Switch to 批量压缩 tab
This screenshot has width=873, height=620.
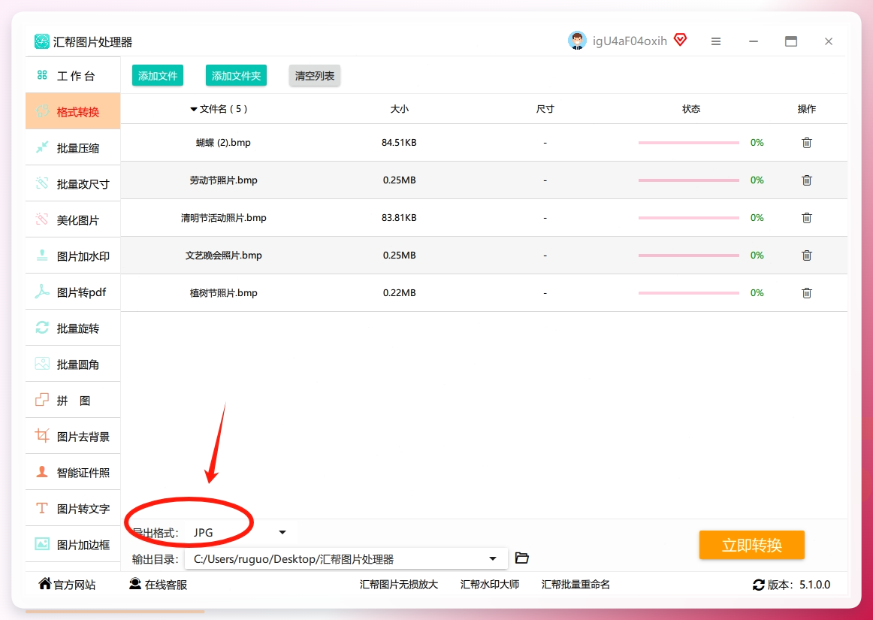pos(73,147)
